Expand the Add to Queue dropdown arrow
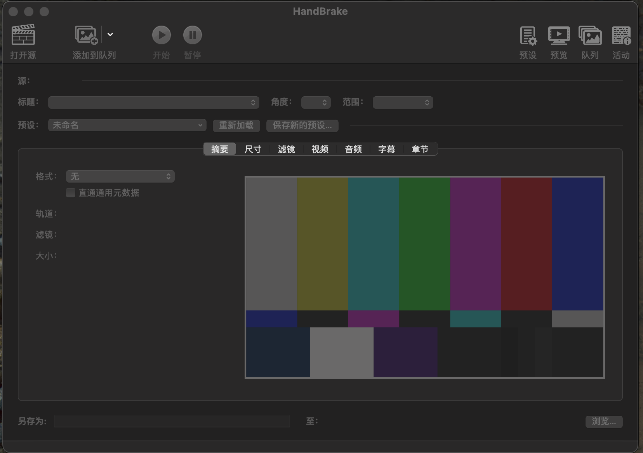 [110, 35]
